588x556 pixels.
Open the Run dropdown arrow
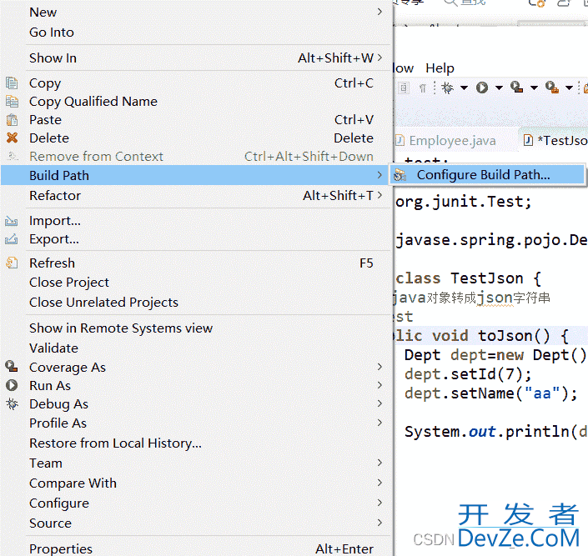click(x=499, y=88)
